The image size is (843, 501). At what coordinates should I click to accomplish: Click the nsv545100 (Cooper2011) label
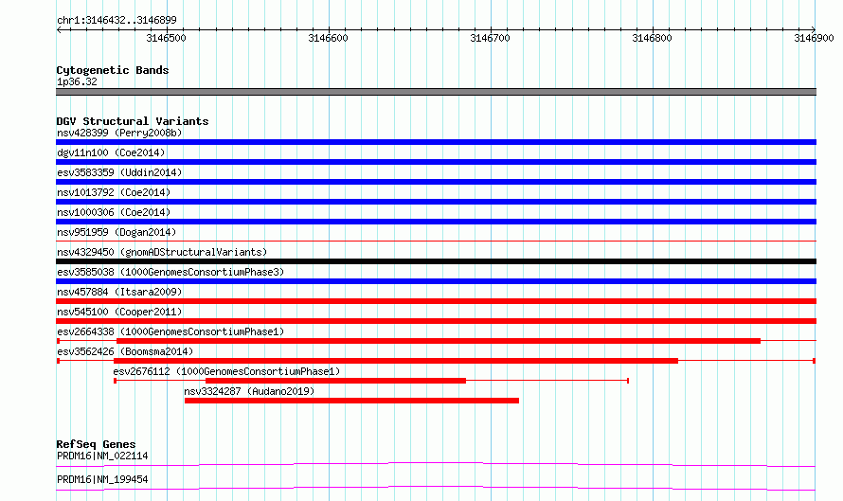(x=119, y=312)
